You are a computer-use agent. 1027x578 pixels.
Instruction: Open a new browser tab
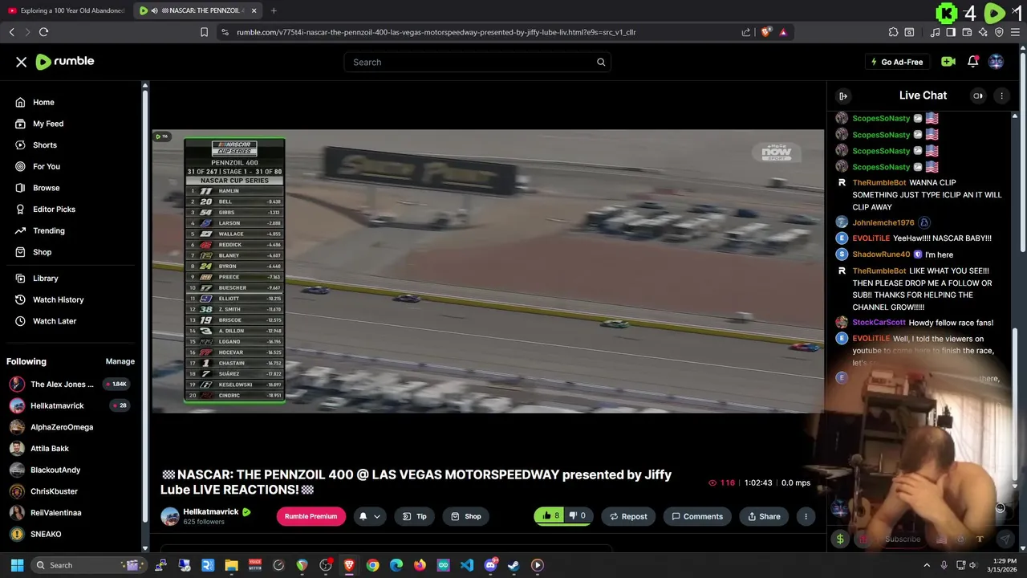(x=274, y=10)
